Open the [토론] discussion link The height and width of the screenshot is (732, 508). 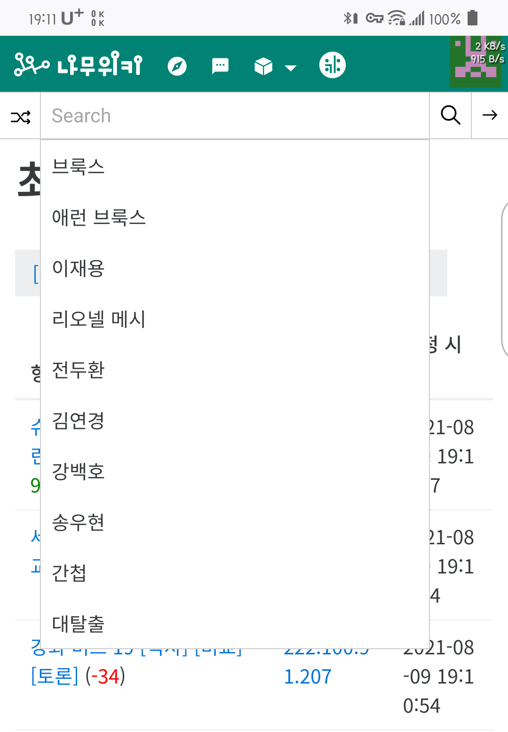(x=55, y=676)
